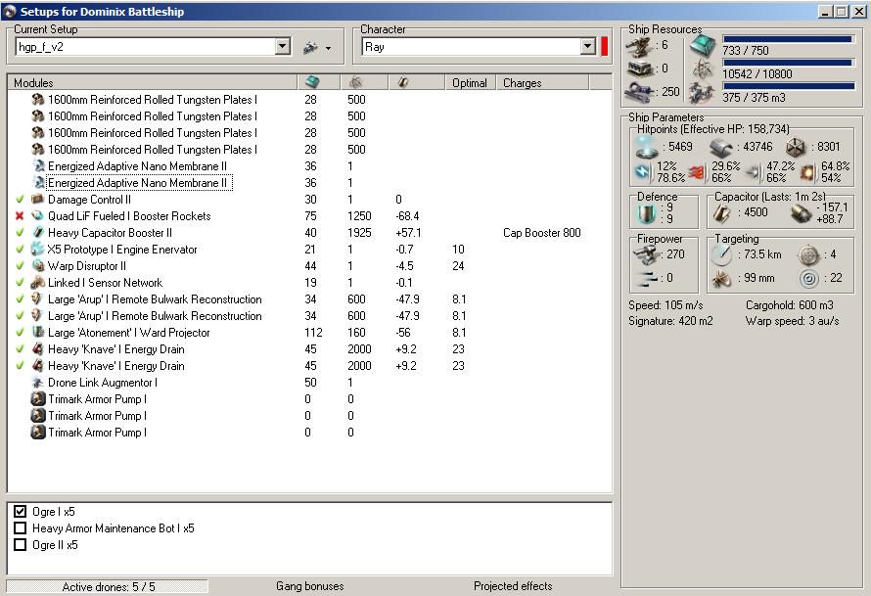The height and width of the screenshot is (596, 871).
Task: Open the Gang bonuses section
Action: [x=309, y=586]
